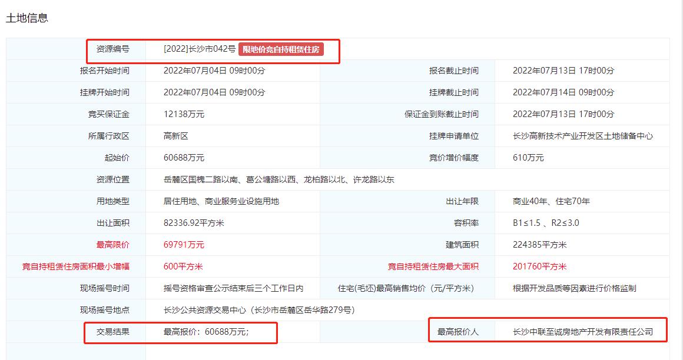Click the 竞自持租赁住房最大面积 label
The width and height of the screenshot is (683, 360).
click(433, 266)
